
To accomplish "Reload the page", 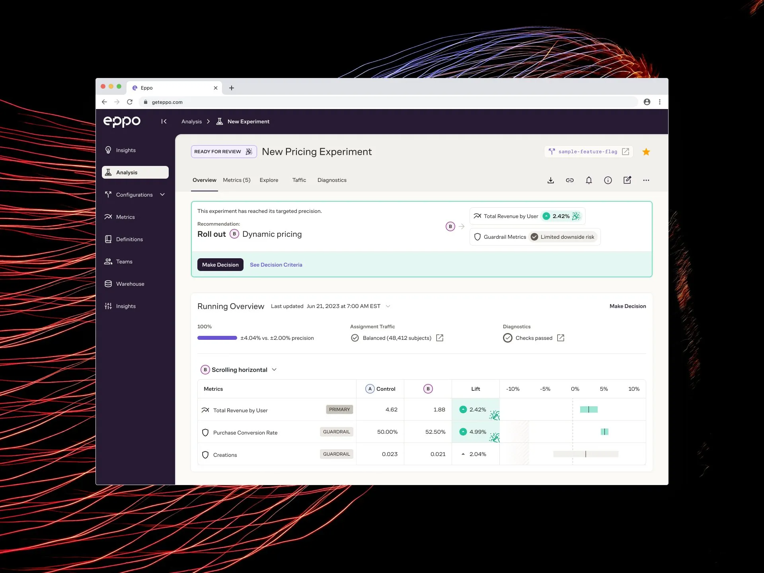I will click(x=130, y=102).
